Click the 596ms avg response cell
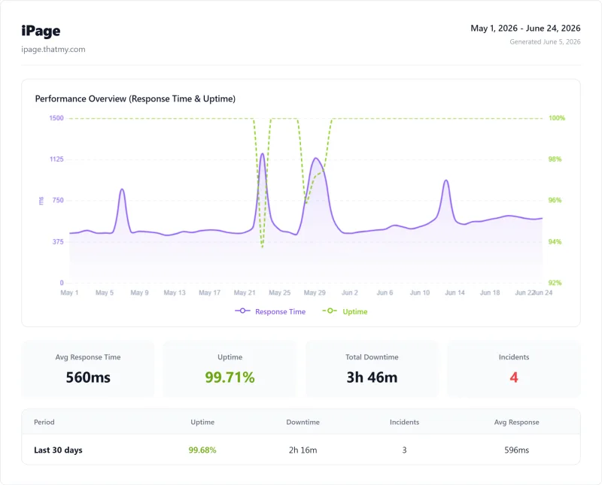The image size is (602, 485). [516, 450]
